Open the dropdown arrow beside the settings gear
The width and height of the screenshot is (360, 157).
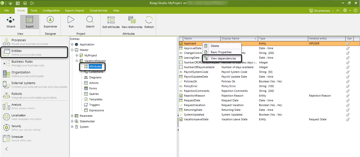350,11
